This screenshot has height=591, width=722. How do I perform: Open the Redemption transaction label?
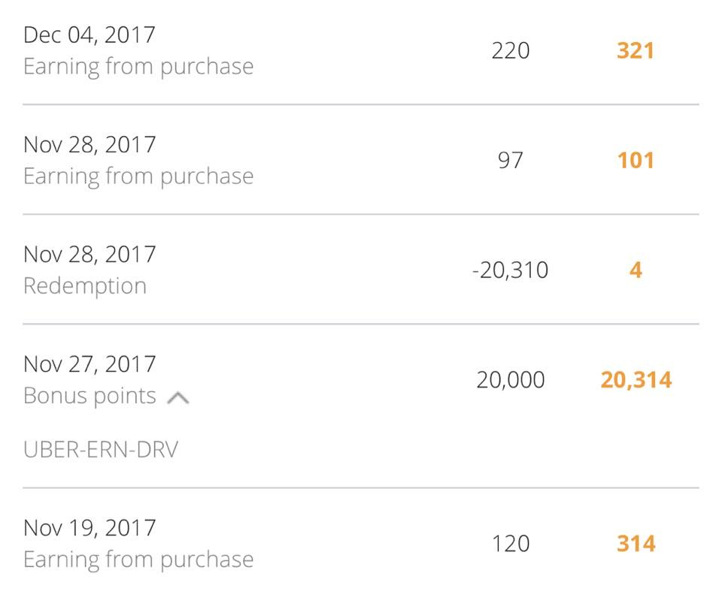click(x=85, y=285)
